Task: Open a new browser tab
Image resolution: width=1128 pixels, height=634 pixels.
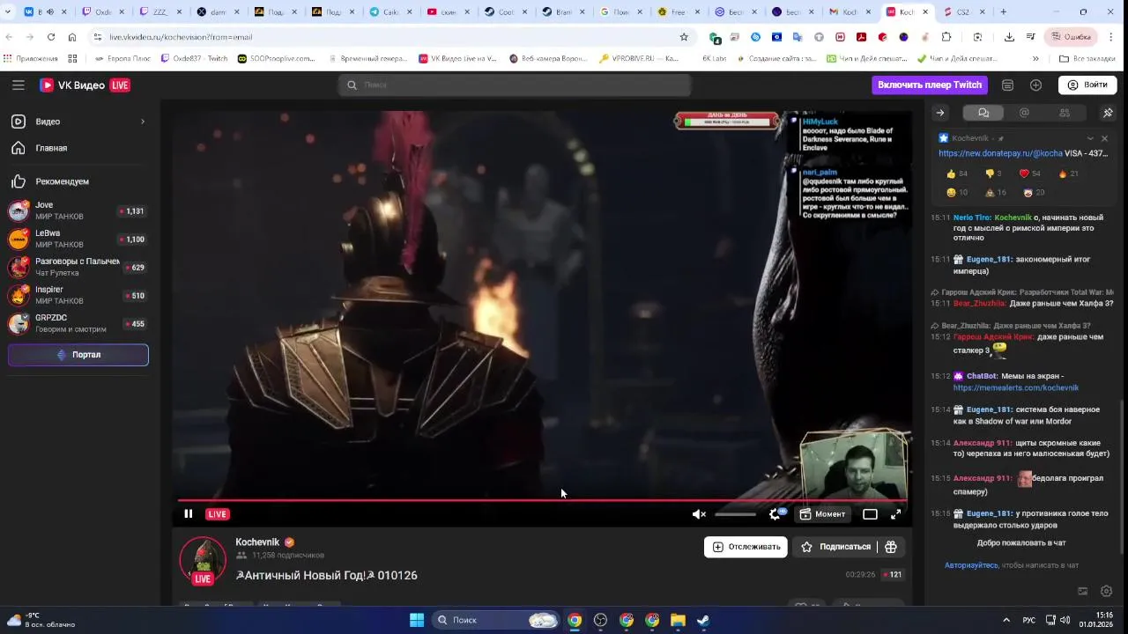Action: (1003, 12)
